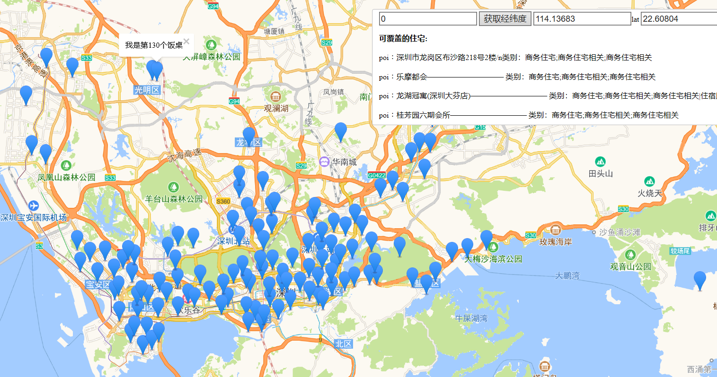
Task: Click the 深圳宝安国际机场 airport icon
Action: (x=34, y=206)
